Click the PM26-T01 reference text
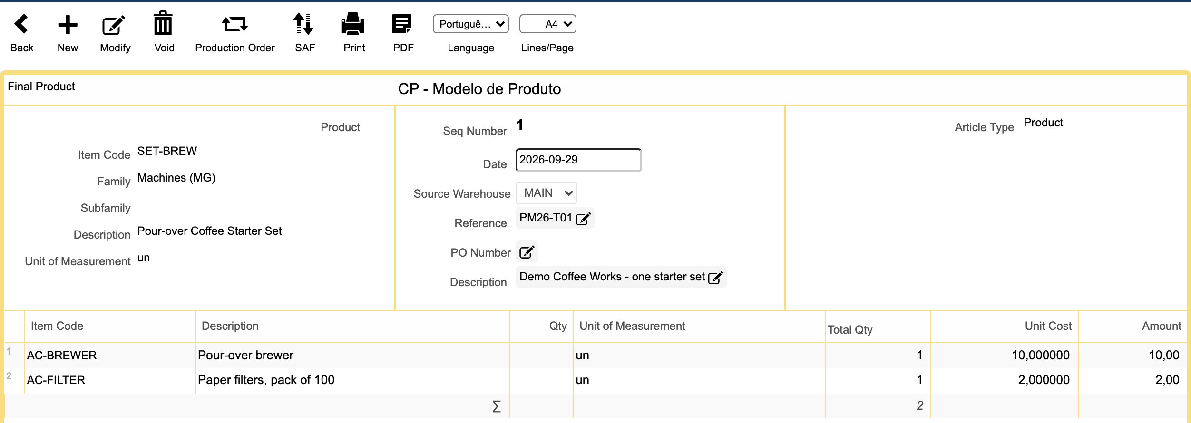 pyautogui.click(x=546, y=218)
